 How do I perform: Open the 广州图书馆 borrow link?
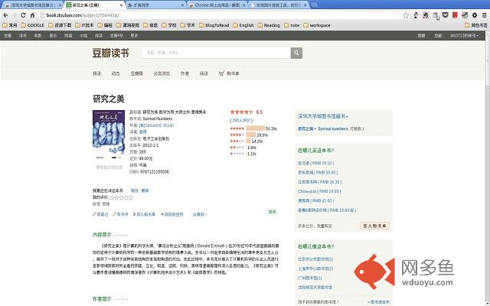(x=310, y=278)
